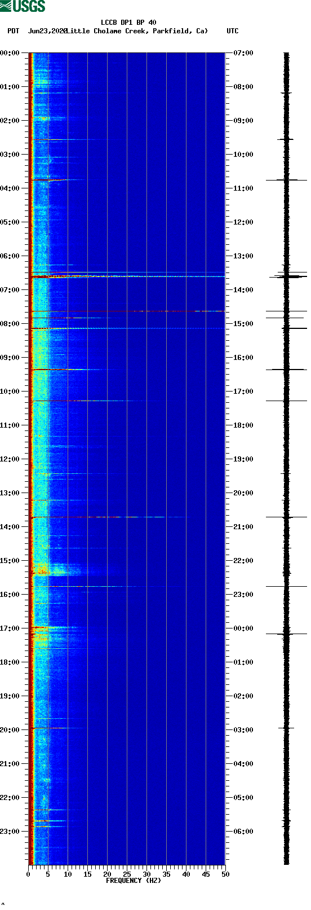The height and width of the screenshot is (910, 311).
Task: Click the 17:00 PDT time label on left axis
Action: (10, 628)
